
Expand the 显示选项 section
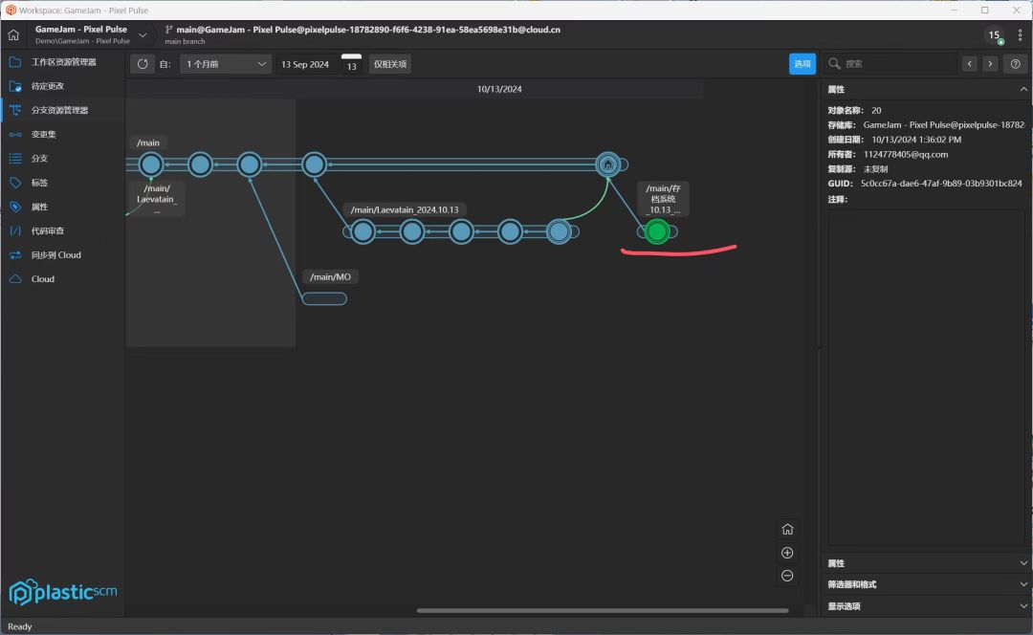(927, 606)
